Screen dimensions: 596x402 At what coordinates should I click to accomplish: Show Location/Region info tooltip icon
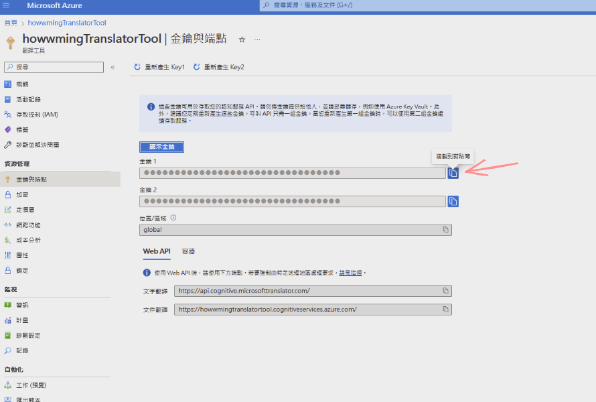click(173, 218)
